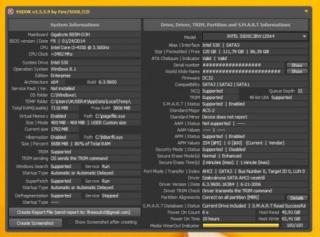Open the drive Model dropdown arrow
Image resolution: width=320 pixels, height=237 pixels.
305,36
